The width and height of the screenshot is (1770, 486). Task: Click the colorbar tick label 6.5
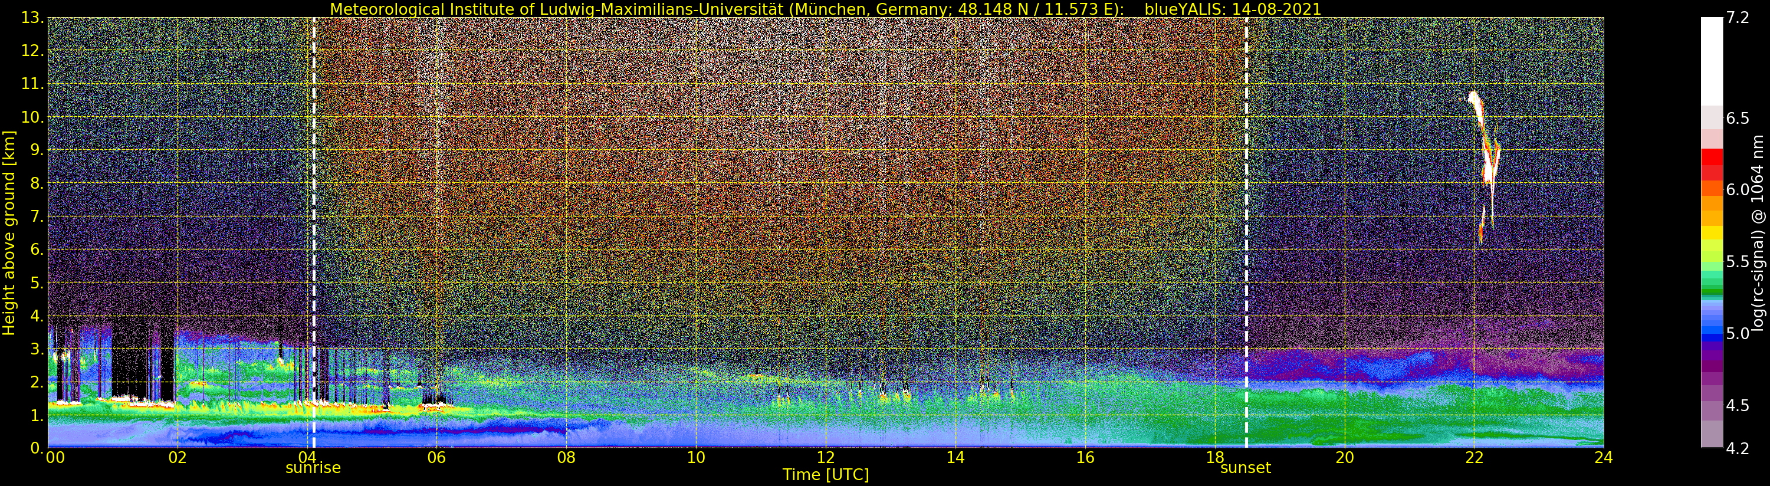pos(1737,118)
